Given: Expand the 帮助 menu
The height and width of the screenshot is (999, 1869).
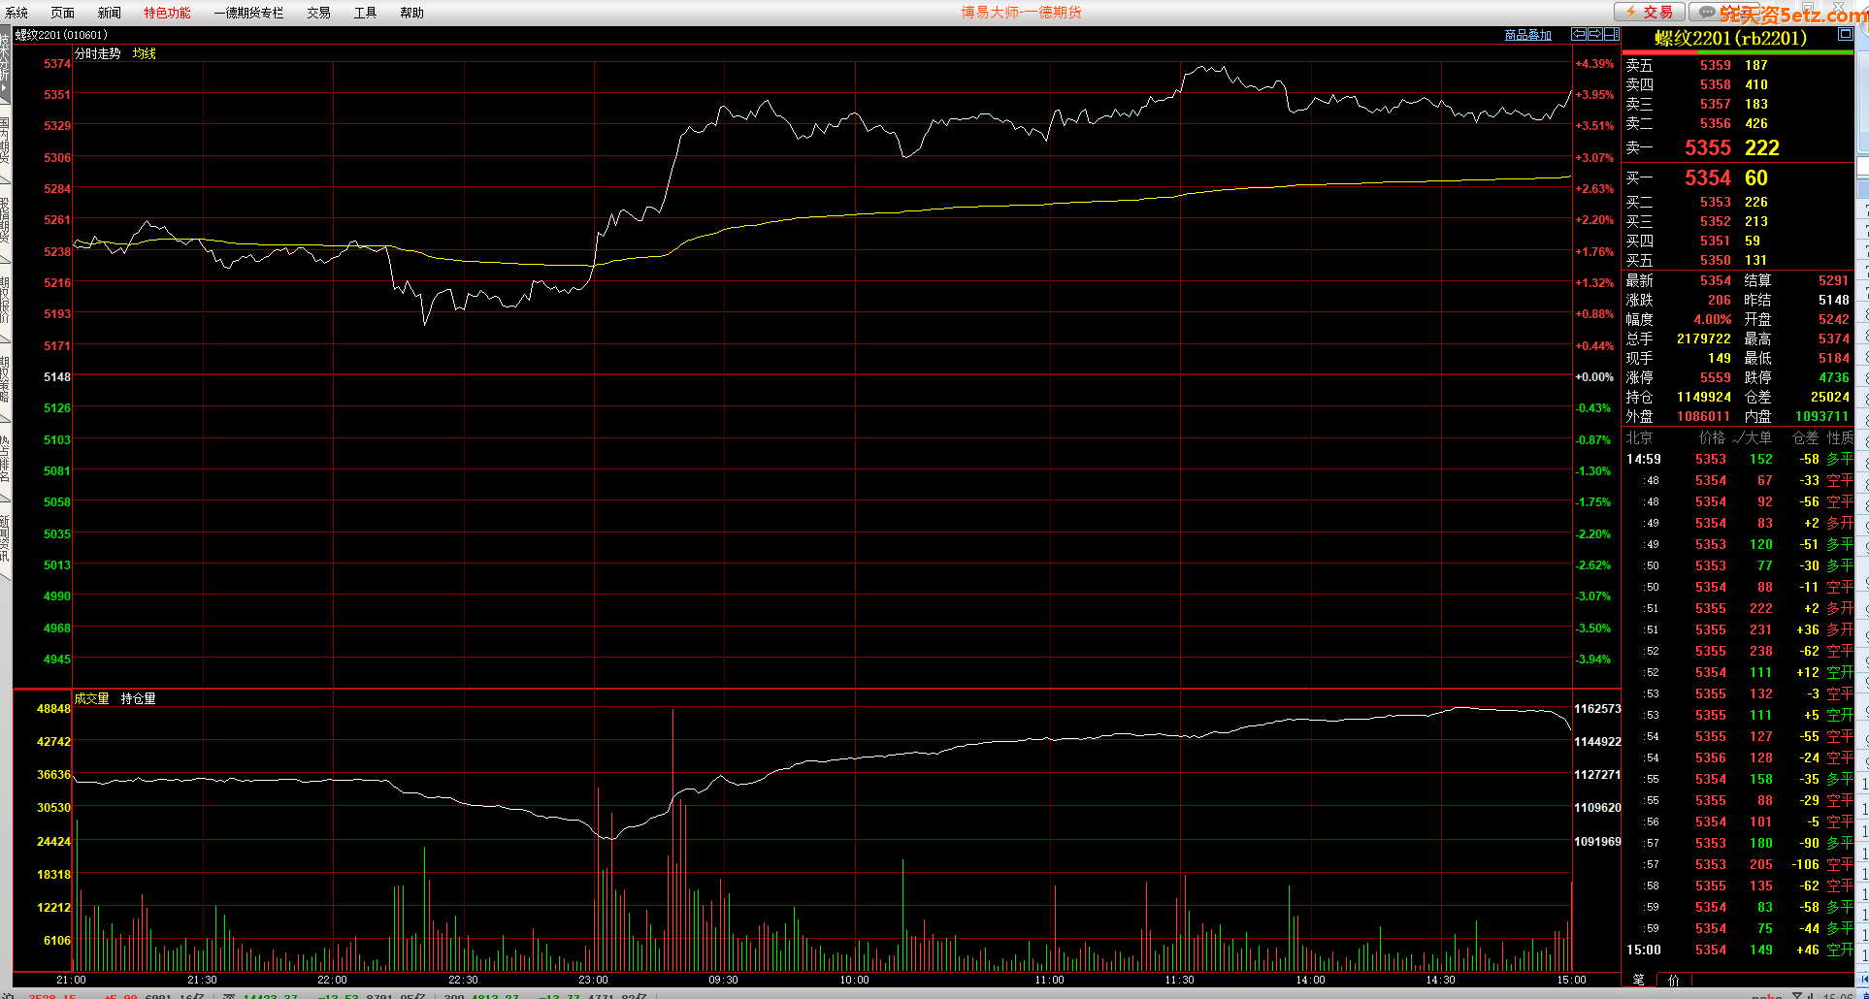Looking at the screenshot, I should pyautogui.click(x=411, y=13).
